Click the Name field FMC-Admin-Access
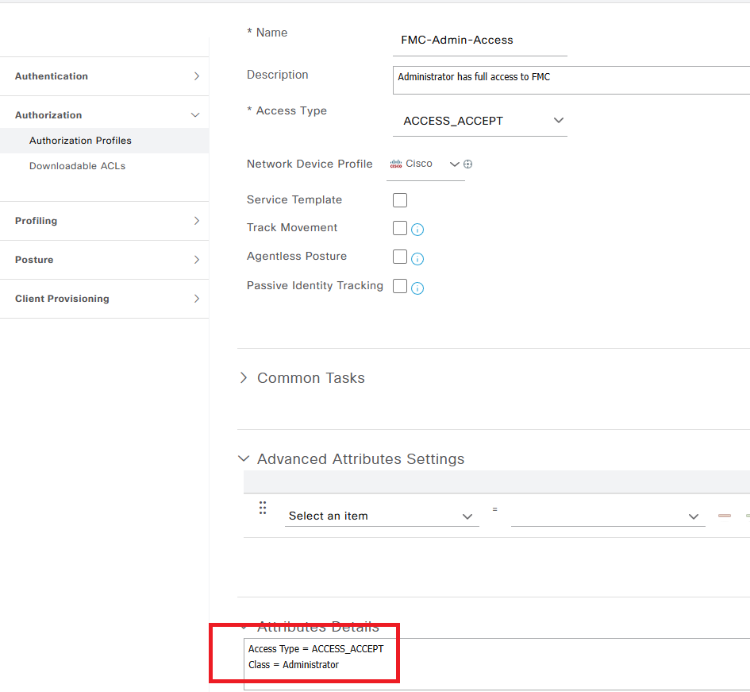Screen dimensions: 750x692 click(479, 41)
